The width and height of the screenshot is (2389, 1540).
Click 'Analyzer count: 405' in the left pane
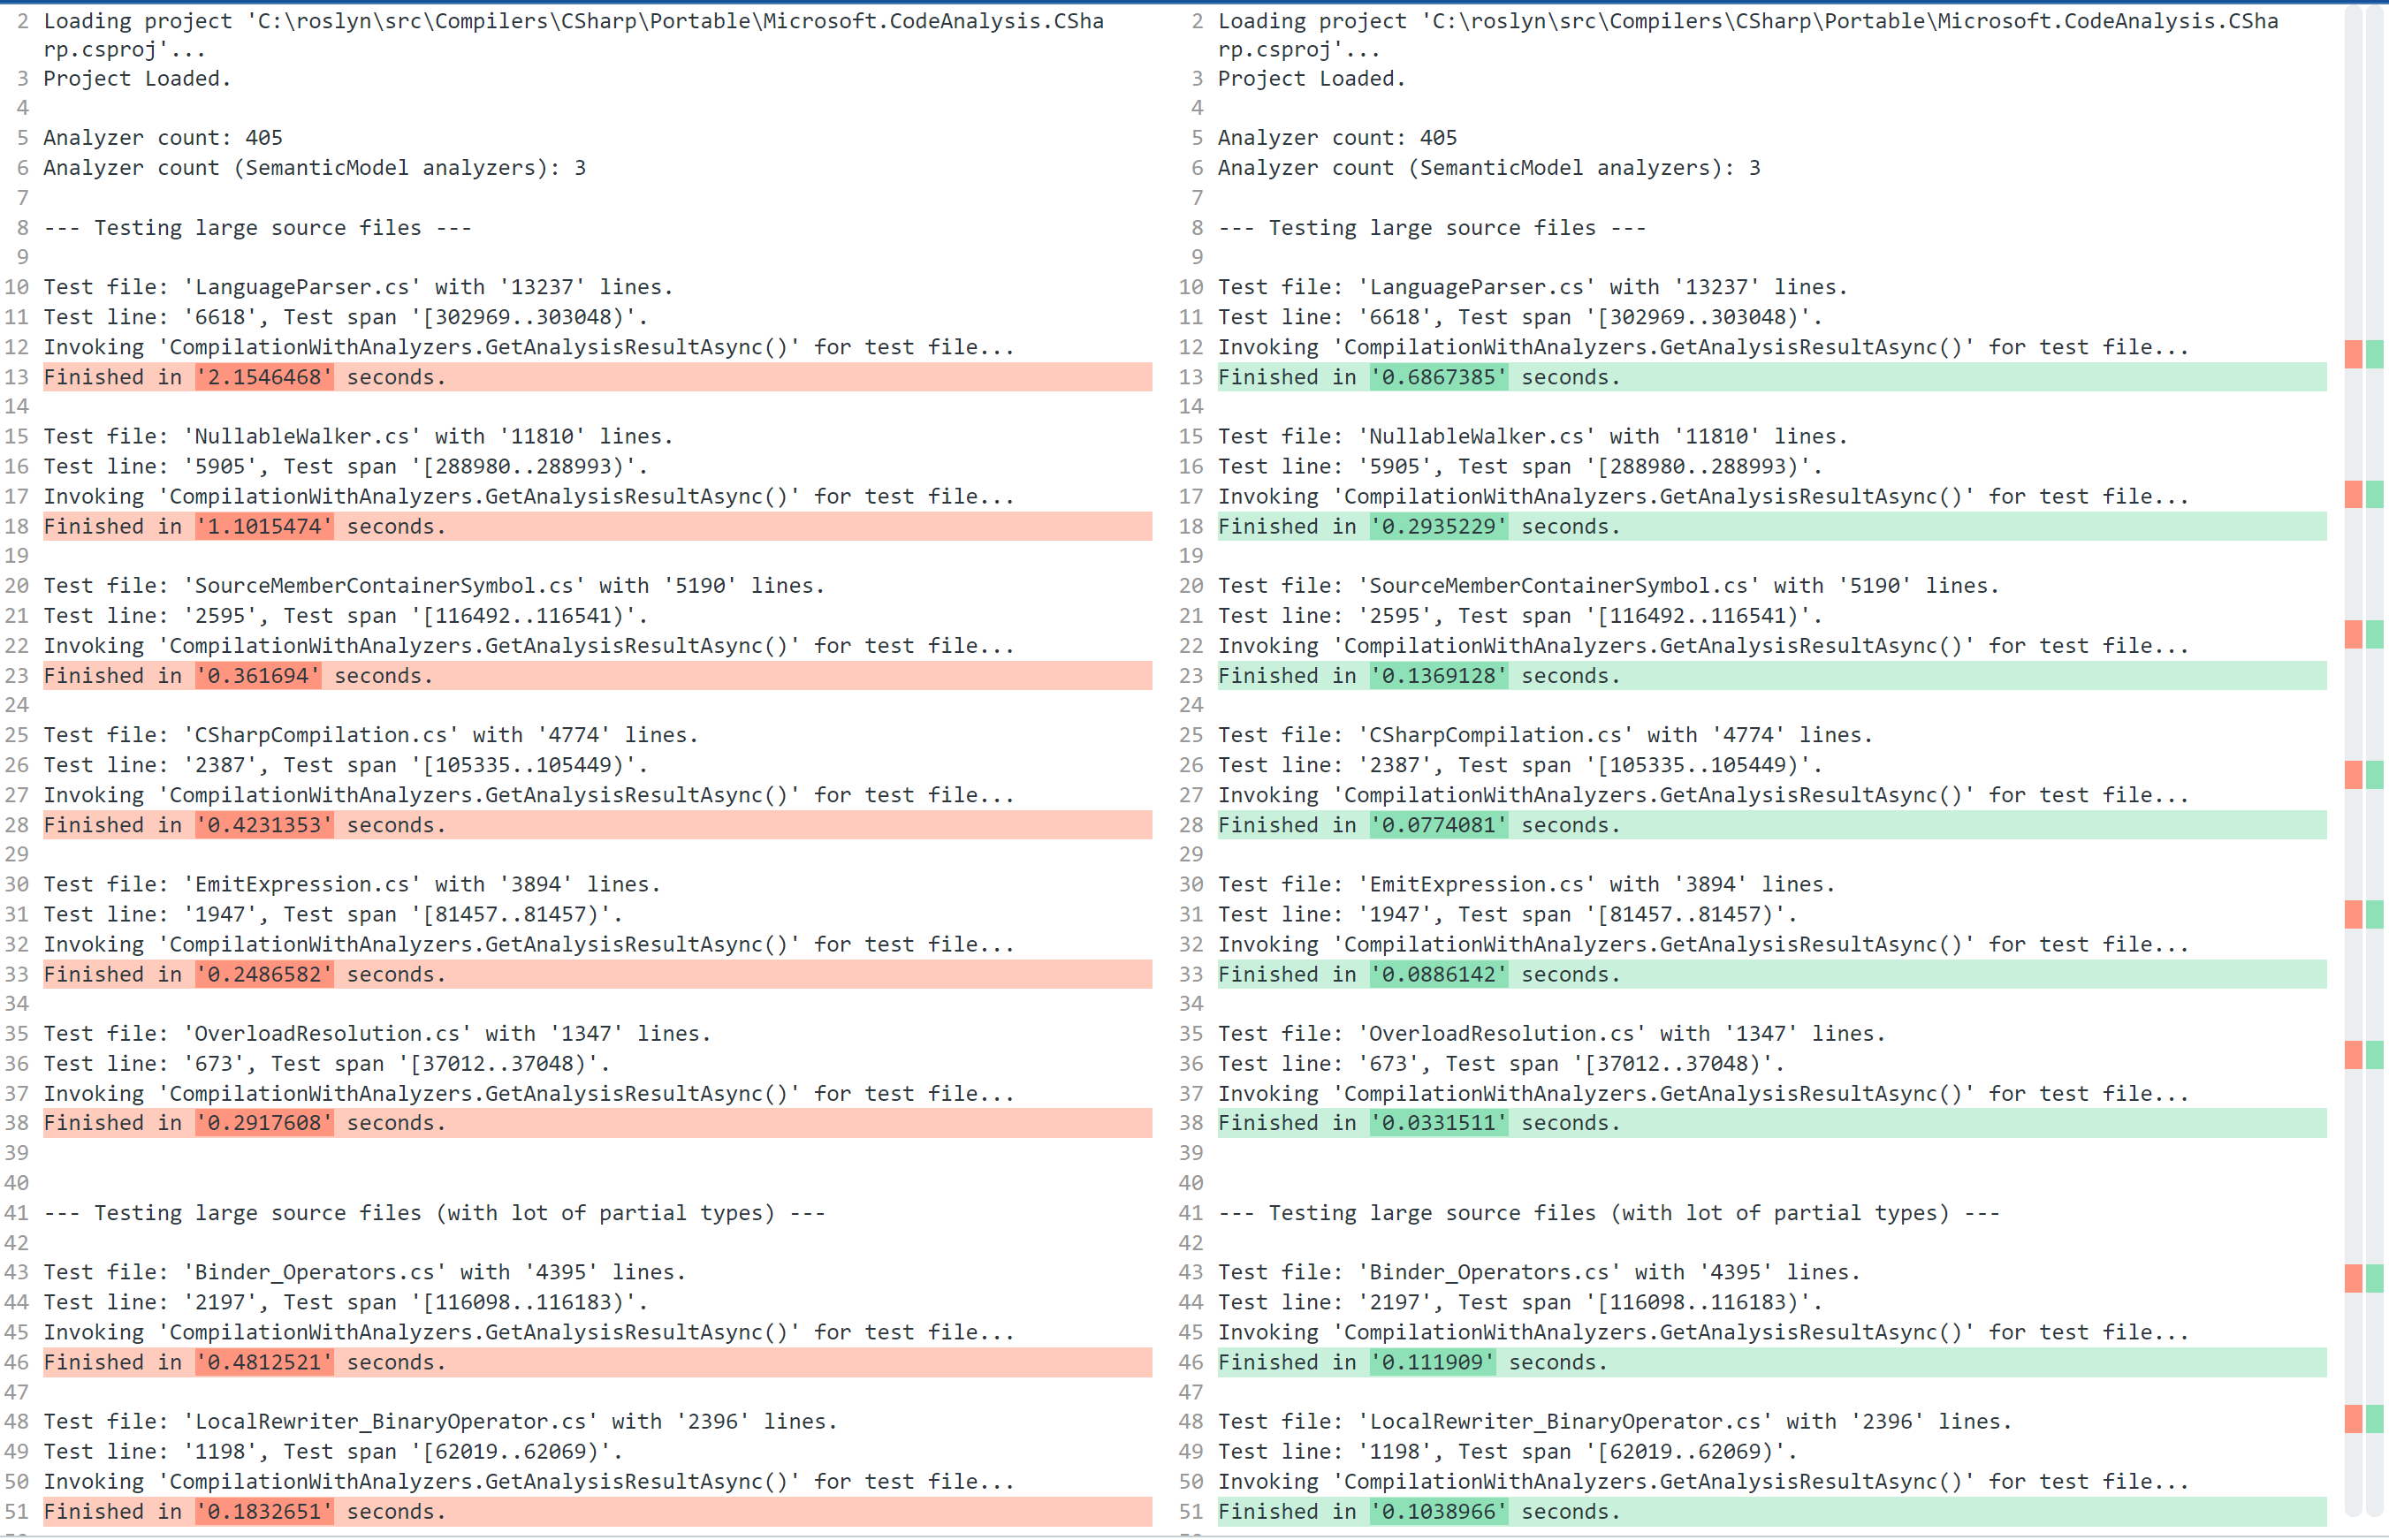click(162, 138)
